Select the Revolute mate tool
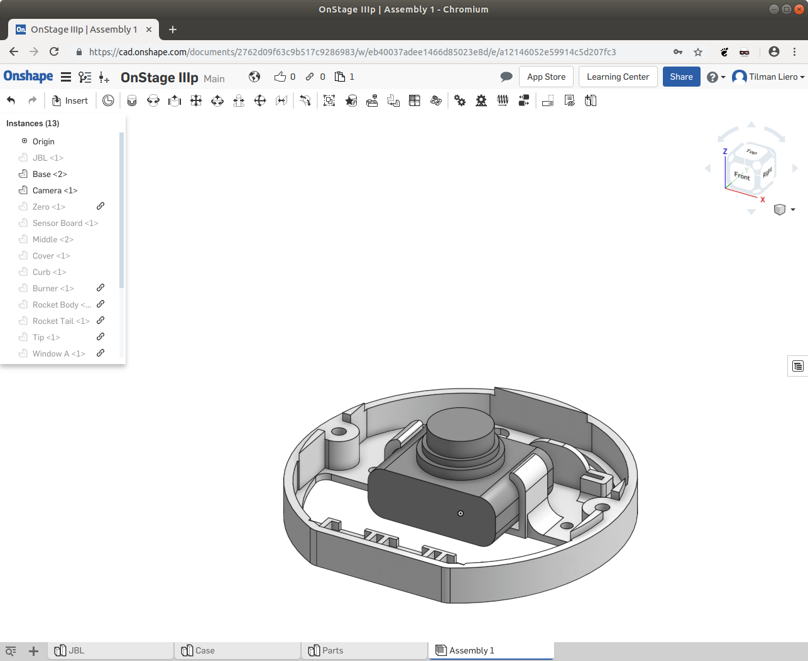The image size is (808, 661). 153,100
